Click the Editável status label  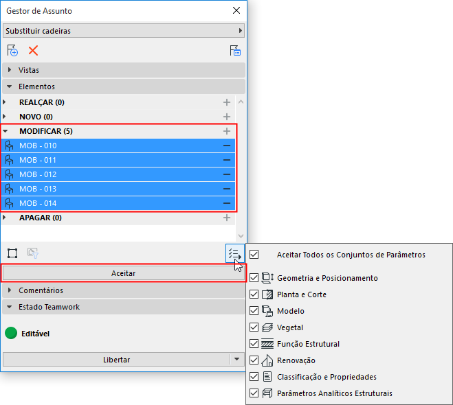(x=35, y=334)
